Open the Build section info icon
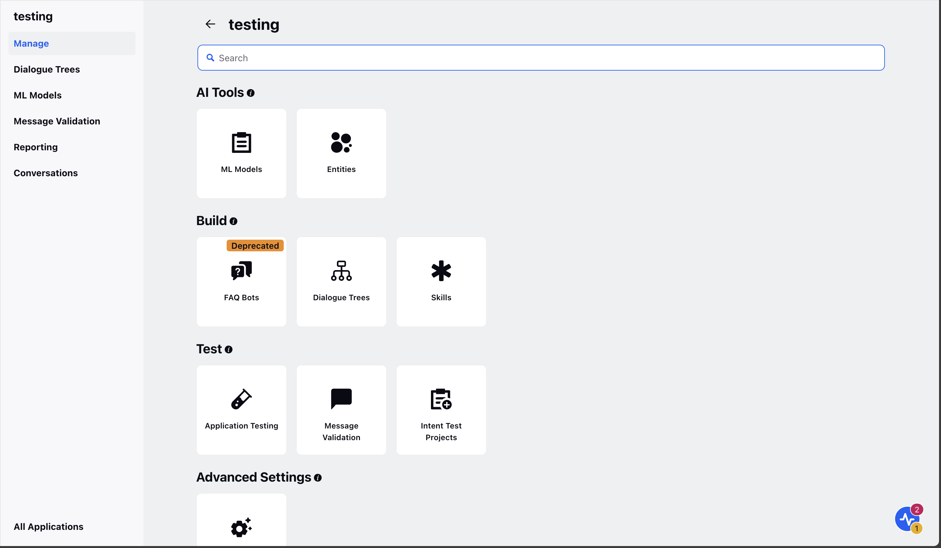The height and width of the screenshot is (548, 941). tap(233, 221)
